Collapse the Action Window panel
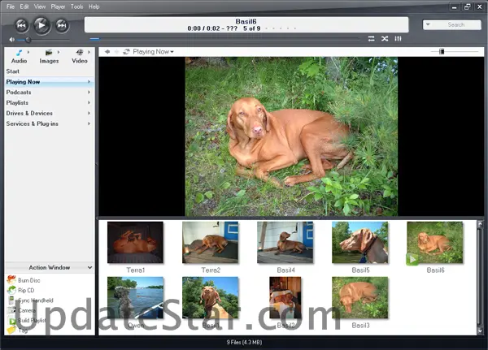This screenshot has width=488, height=350. point(89,267)
